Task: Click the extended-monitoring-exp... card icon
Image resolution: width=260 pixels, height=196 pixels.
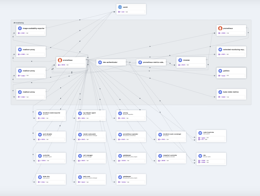Action: pos(220,49)
